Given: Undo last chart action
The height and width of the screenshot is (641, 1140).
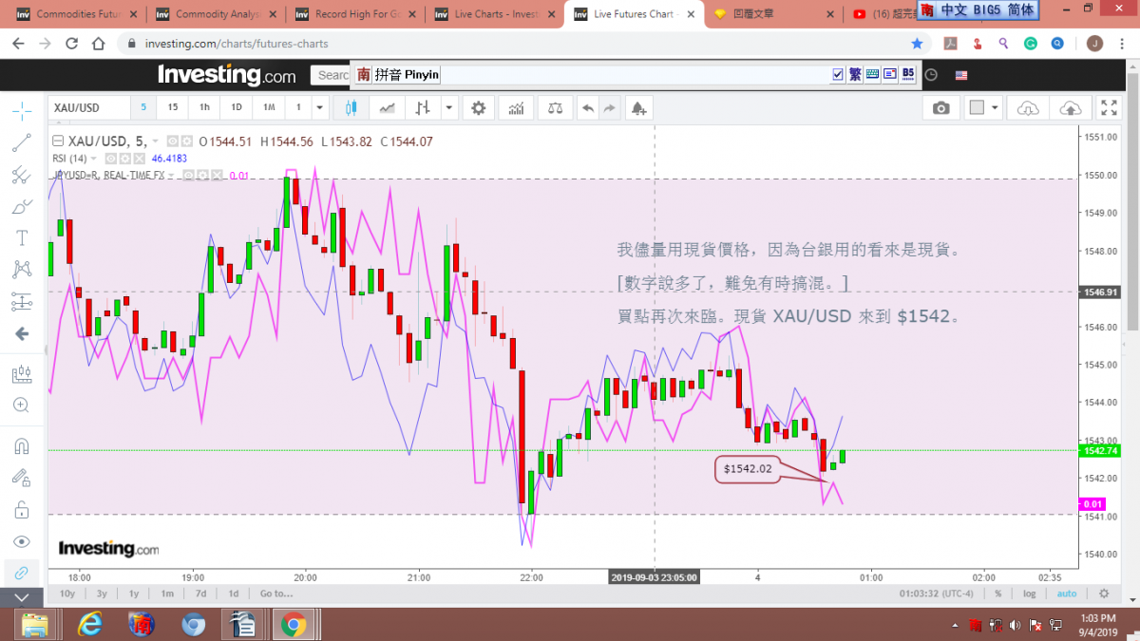Looking at the screenshot, I should (x=588, y=108).
